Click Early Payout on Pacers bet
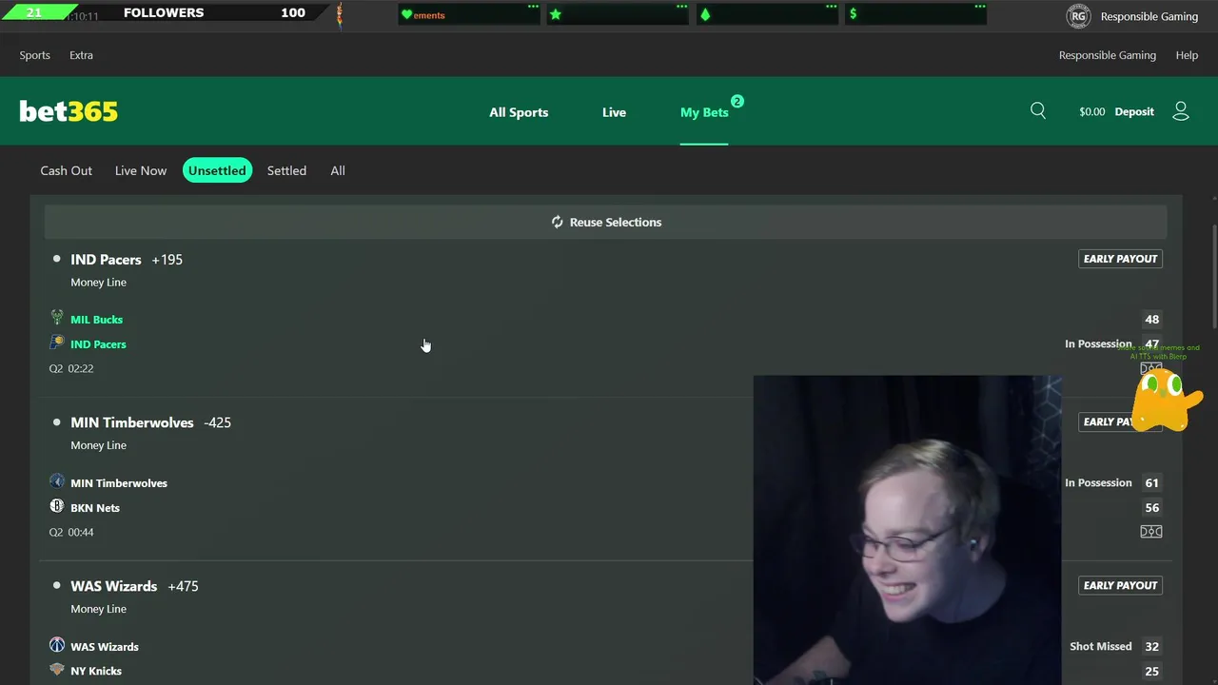This screenshot has width=1218, height=685. point(1120,259)
